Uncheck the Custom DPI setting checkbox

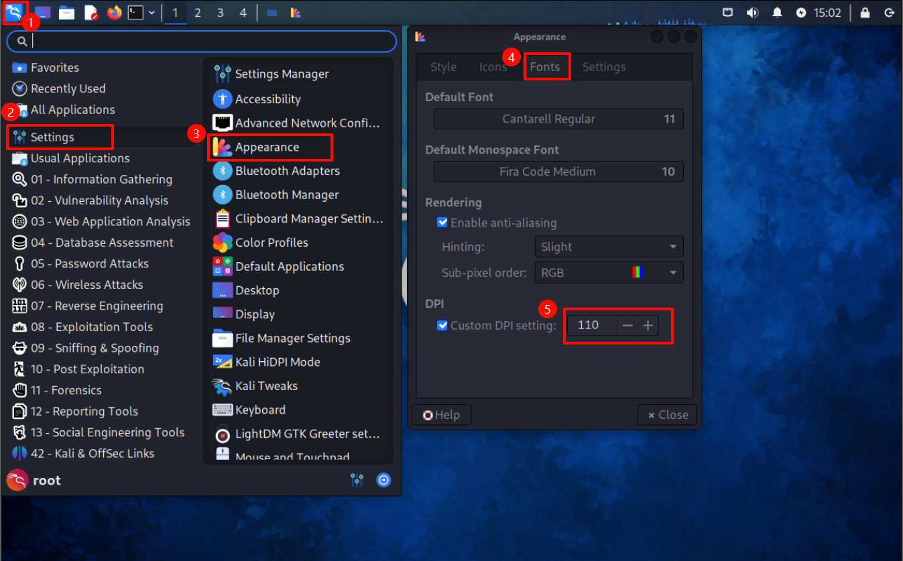point(442,326)
